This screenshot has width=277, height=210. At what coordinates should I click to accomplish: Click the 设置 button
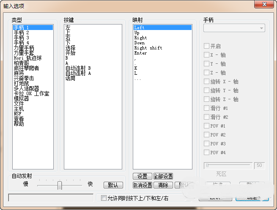click(x=142, y=176)
